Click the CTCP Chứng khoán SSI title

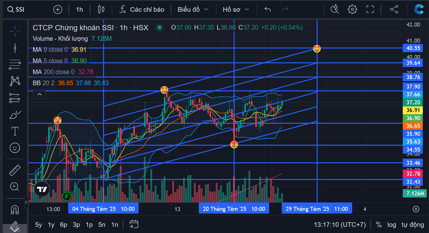point(90,28)
